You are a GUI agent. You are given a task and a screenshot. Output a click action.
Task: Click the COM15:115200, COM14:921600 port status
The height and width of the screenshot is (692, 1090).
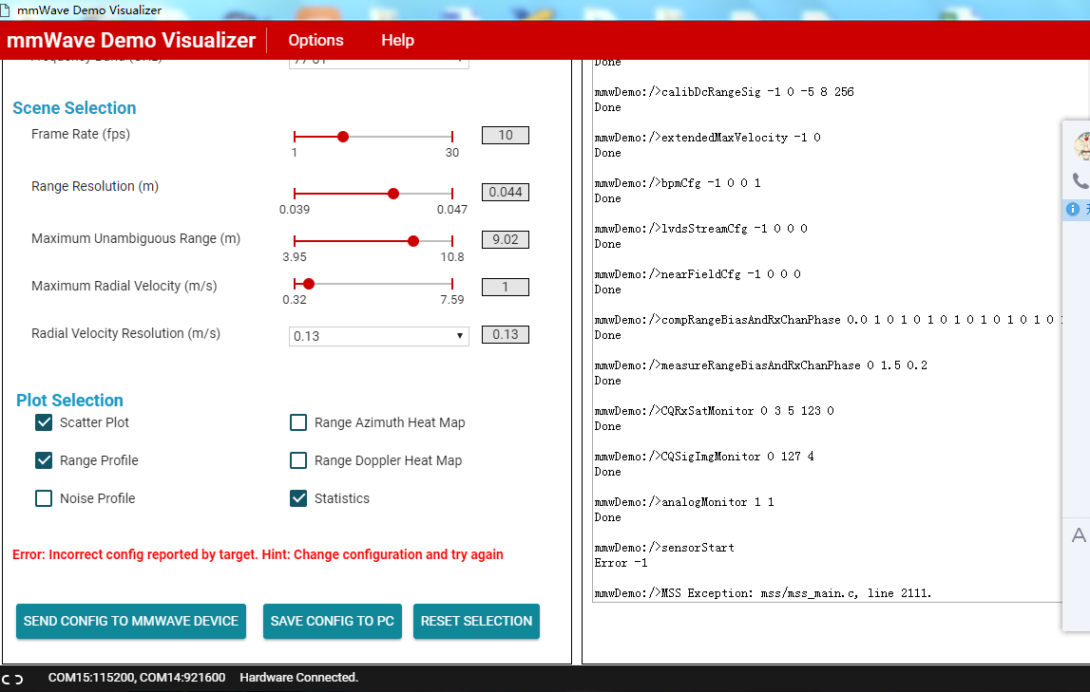pos(137,678)
